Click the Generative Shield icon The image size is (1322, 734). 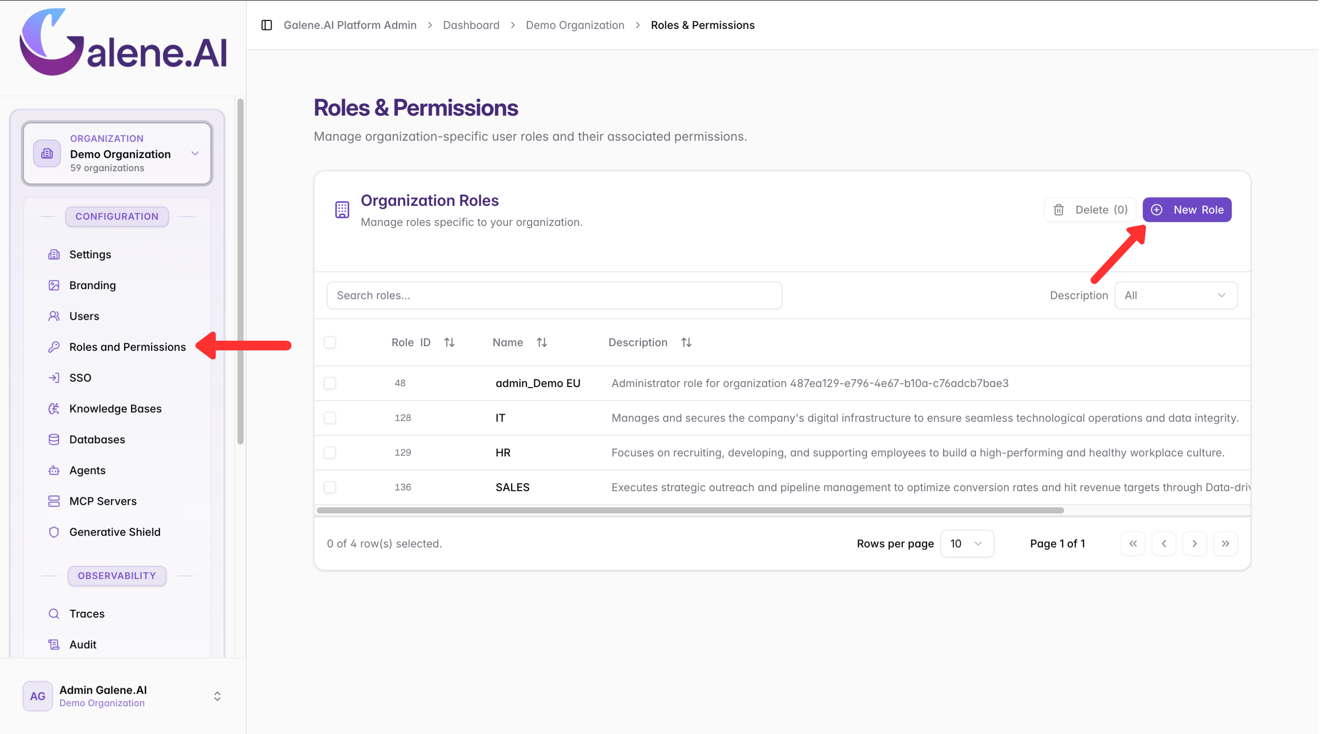coord(54,532)
